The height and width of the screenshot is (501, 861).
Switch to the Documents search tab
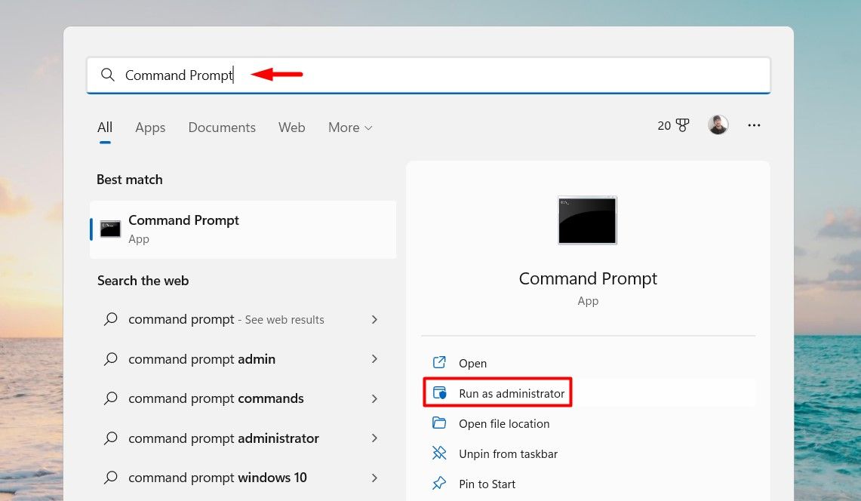click(221, 127)
